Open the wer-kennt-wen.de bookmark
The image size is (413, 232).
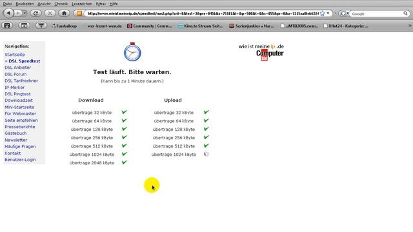[102, 26]
